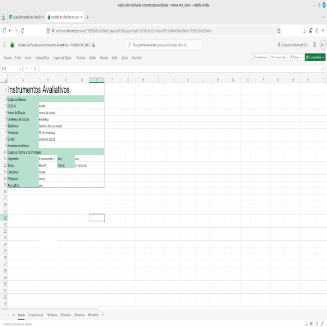List all tabs with the Firefox chevron
Viewport: 327px width, 327px height.
pyautogui.click(x=323, y=17)
